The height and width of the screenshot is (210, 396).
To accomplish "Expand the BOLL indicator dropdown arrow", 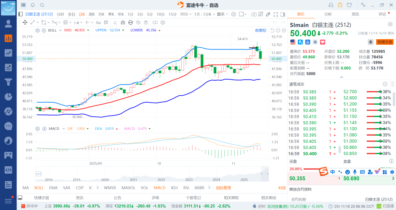I will point(60,30).
